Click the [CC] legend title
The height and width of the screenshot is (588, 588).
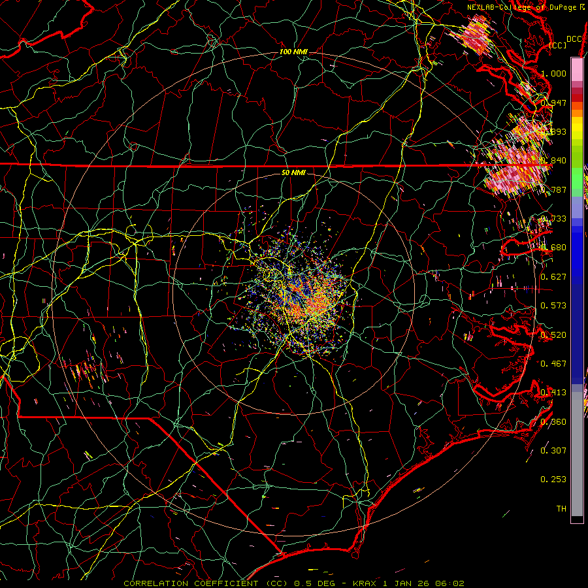coord(557,45)
